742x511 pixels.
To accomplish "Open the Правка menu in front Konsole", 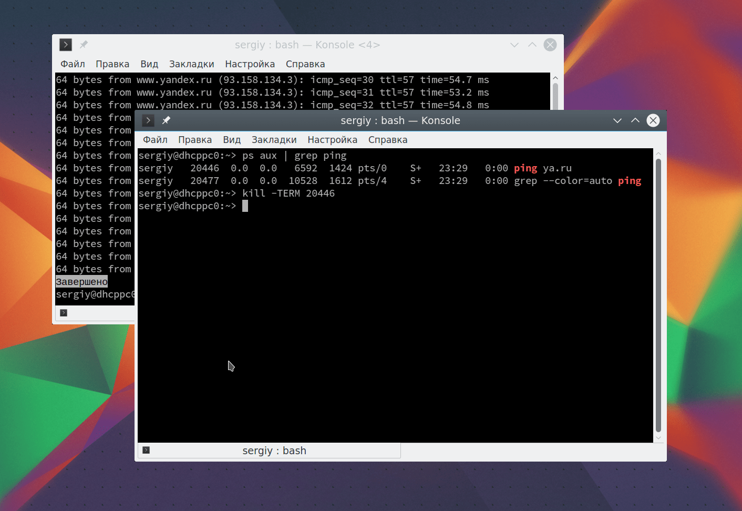I will (195, 140).
